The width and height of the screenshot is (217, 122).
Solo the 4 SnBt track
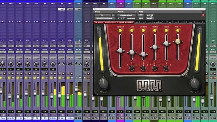[9, 78]
